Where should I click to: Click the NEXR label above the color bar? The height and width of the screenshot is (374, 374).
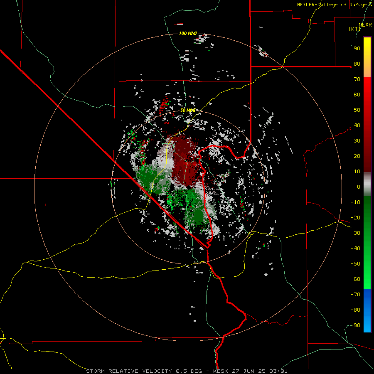tap(365, 25)
